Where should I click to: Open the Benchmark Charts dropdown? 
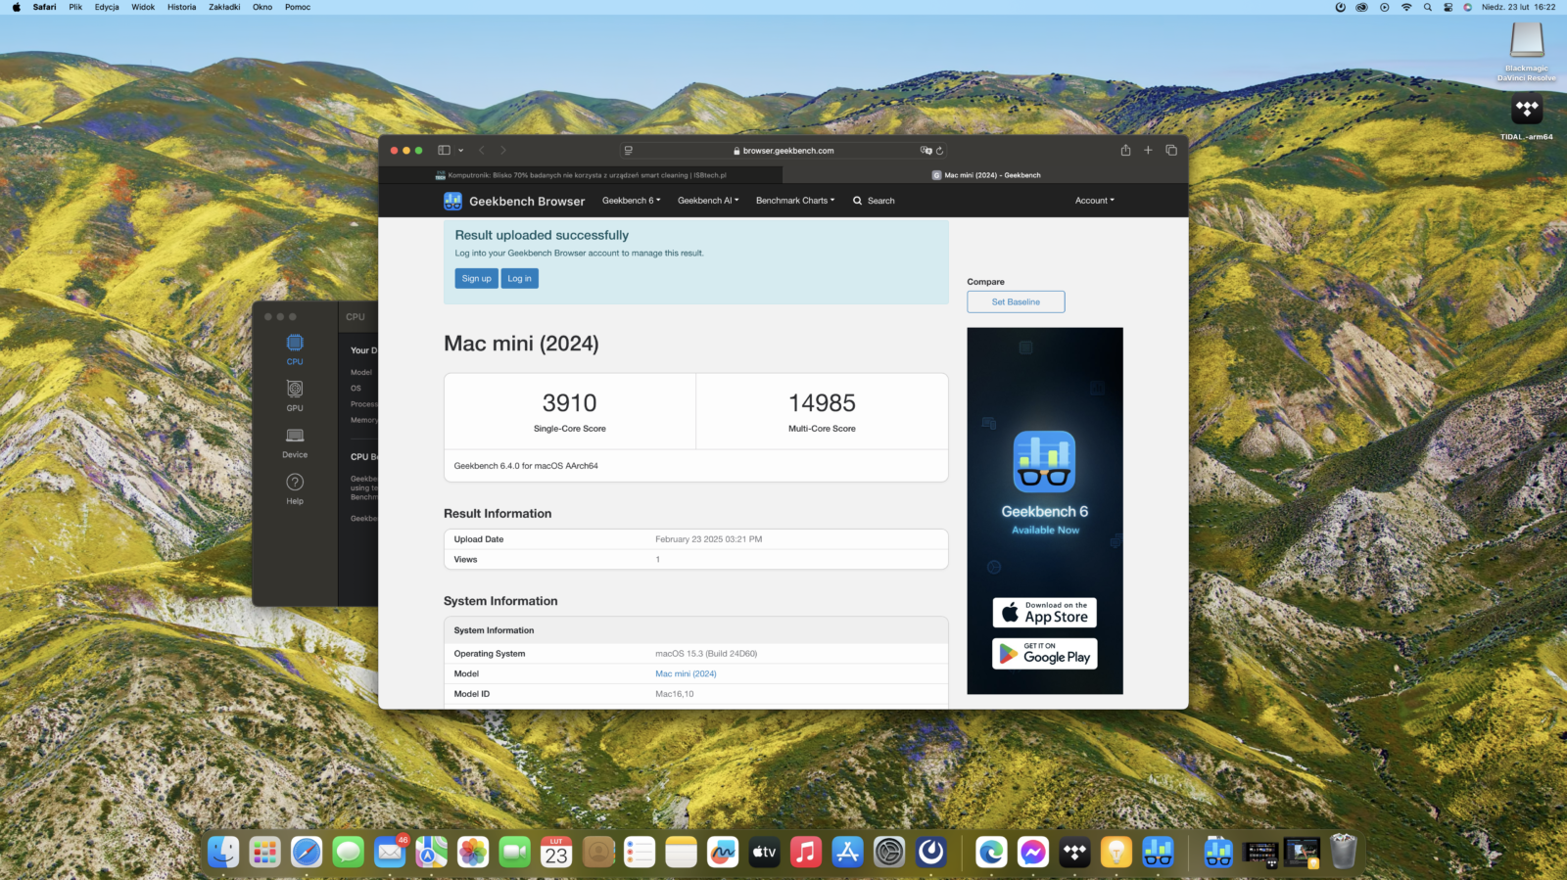coord(795,201)
